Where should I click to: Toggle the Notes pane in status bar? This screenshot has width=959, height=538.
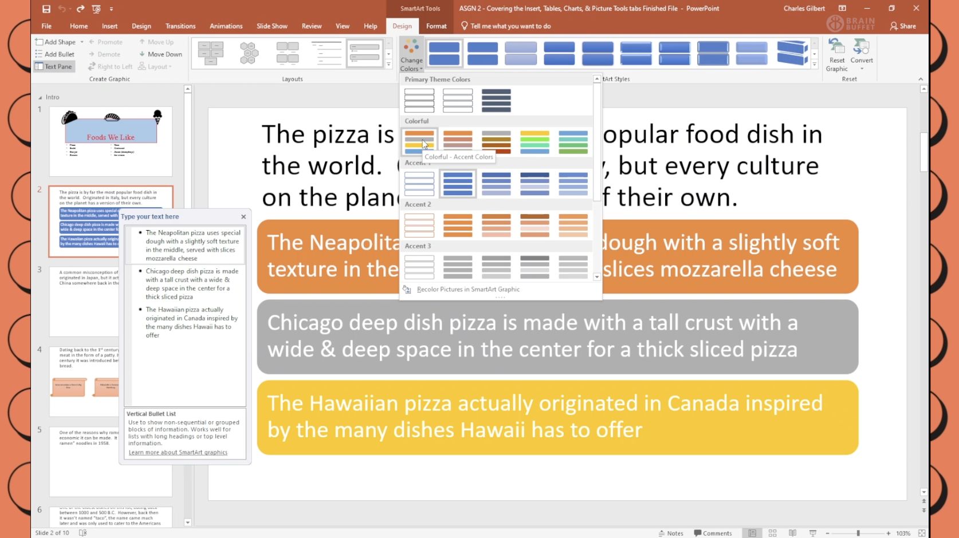click(x=671, y=533)
